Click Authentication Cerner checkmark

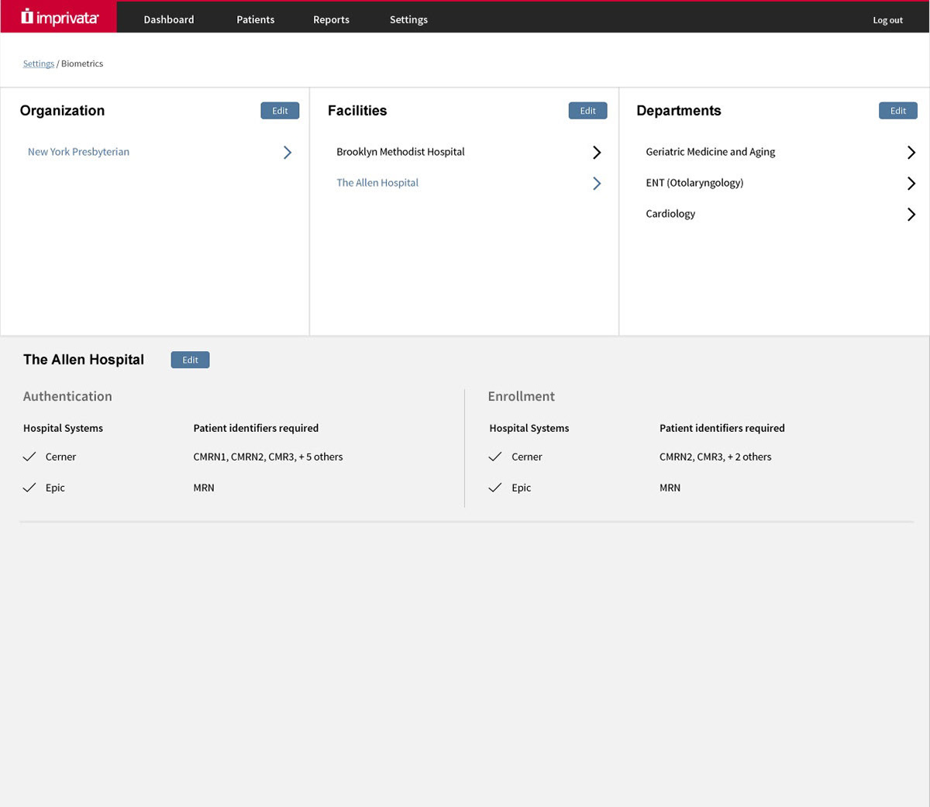pos(29,457)
